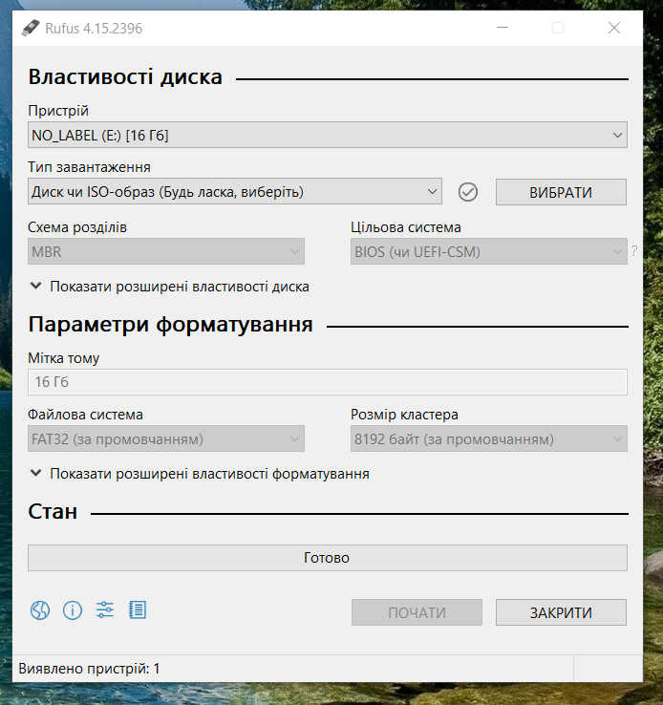The width and height of the screenshot is (663, 705).
Task: Click the Rufus USB drive title icon
Action: (31, 28)
